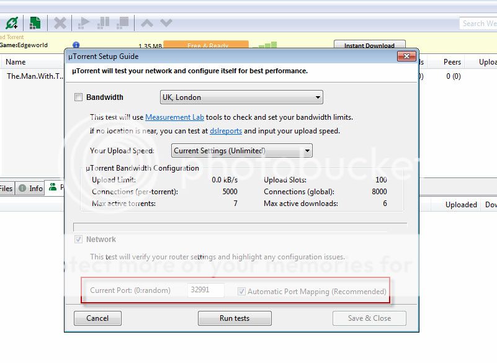Click the Upload Slots 100 value
The width and height of the screenshot is (497, 363).
point(381,180)
